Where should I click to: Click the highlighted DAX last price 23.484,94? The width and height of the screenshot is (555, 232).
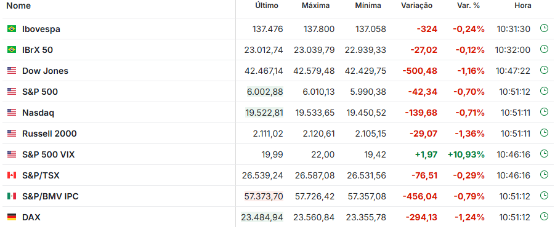pos(262,217)
